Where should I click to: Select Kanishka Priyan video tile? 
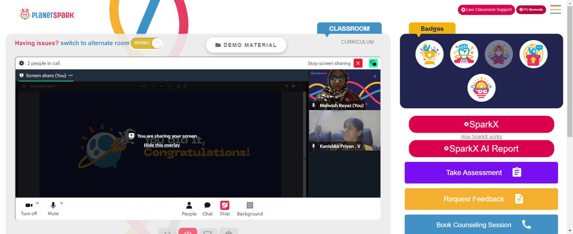point(344,131)
